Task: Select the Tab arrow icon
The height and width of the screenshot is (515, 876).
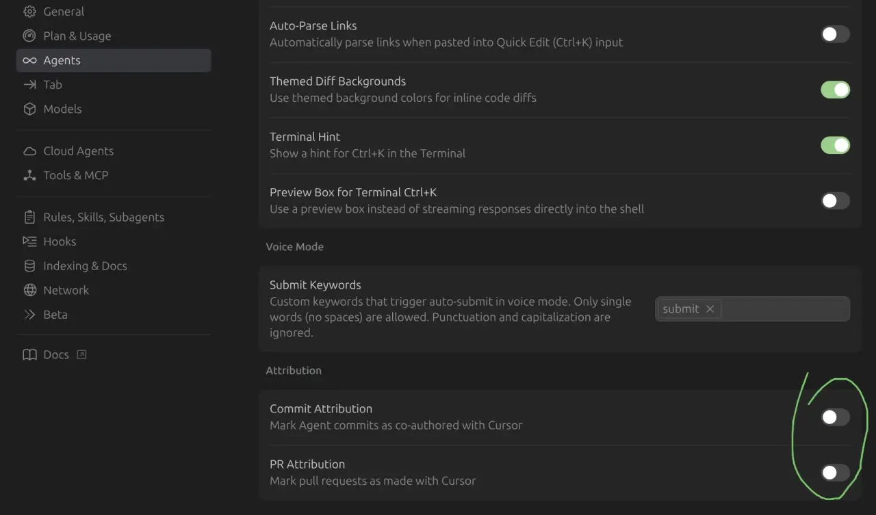Action: (x=29, y=85)
